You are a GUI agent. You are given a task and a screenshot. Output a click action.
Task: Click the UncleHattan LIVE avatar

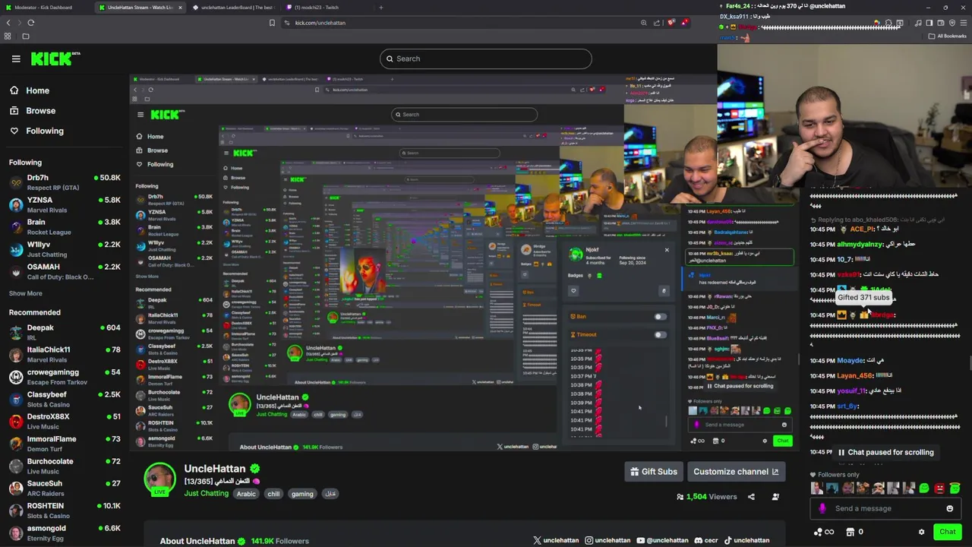tap(159, 480)
